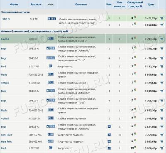Add the Kayaba 333598 strut to cart

pos(162,39)
